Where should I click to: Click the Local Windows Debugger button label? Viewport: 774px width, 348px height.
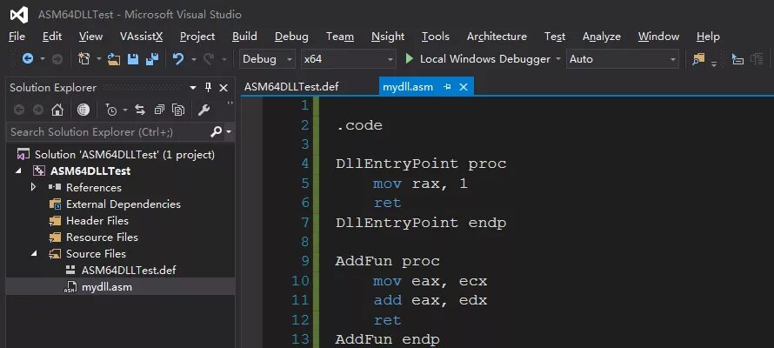pos(484,59)
